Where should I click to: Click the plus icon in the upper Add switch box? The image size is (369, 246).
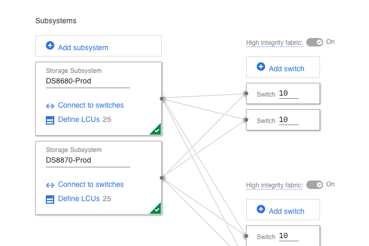[x=260, y=67]
